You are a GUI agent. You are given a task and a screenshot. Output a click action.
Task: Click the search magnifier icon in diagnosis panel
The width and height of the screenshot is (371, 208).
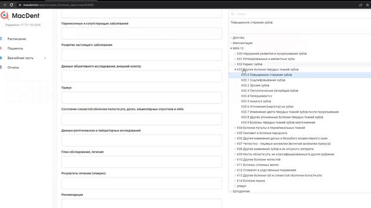point(232,14)
